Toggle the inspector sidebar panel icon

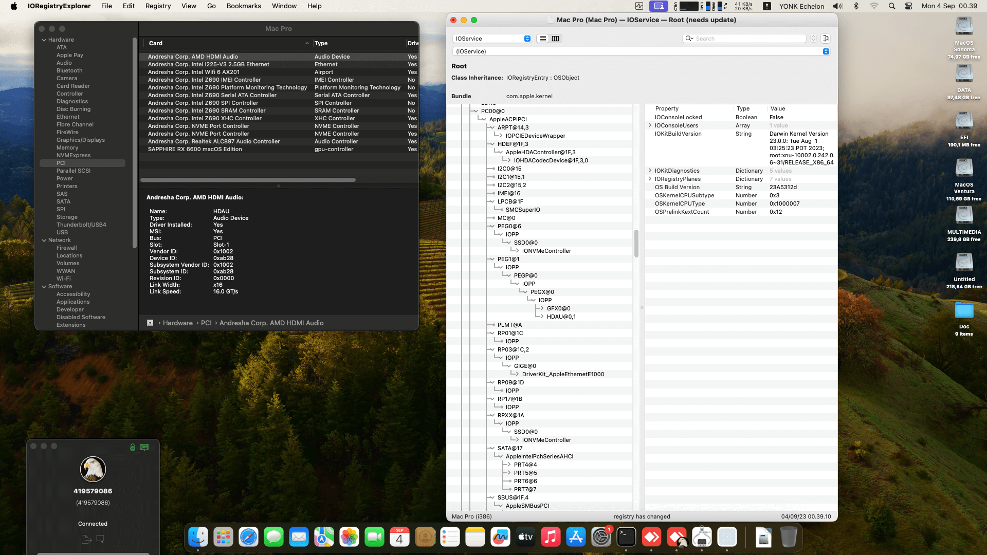[826, 39]
